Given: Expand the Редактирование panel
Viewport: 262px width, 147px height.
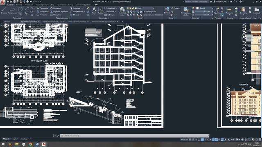Looking at the screenshot, I should [63, 18].
